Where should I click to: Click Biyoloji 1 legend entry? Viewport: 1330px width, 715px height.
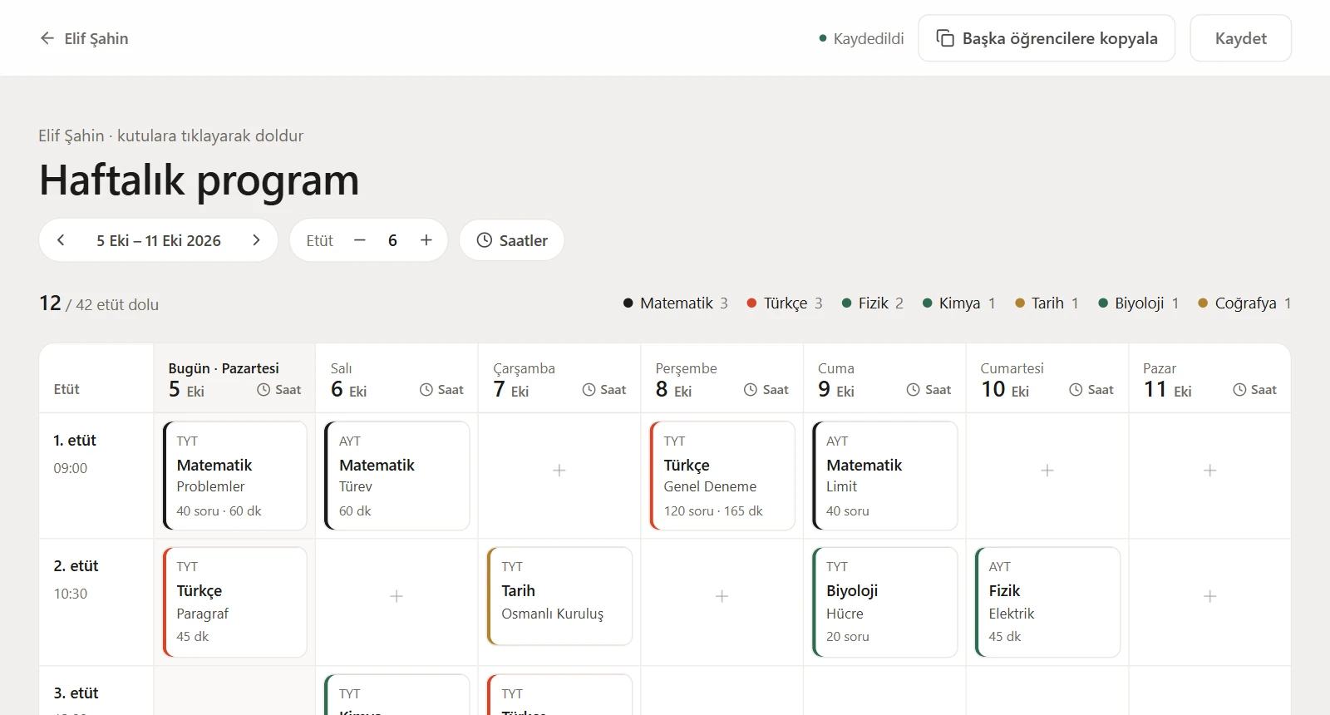[x=1139, y=303]
